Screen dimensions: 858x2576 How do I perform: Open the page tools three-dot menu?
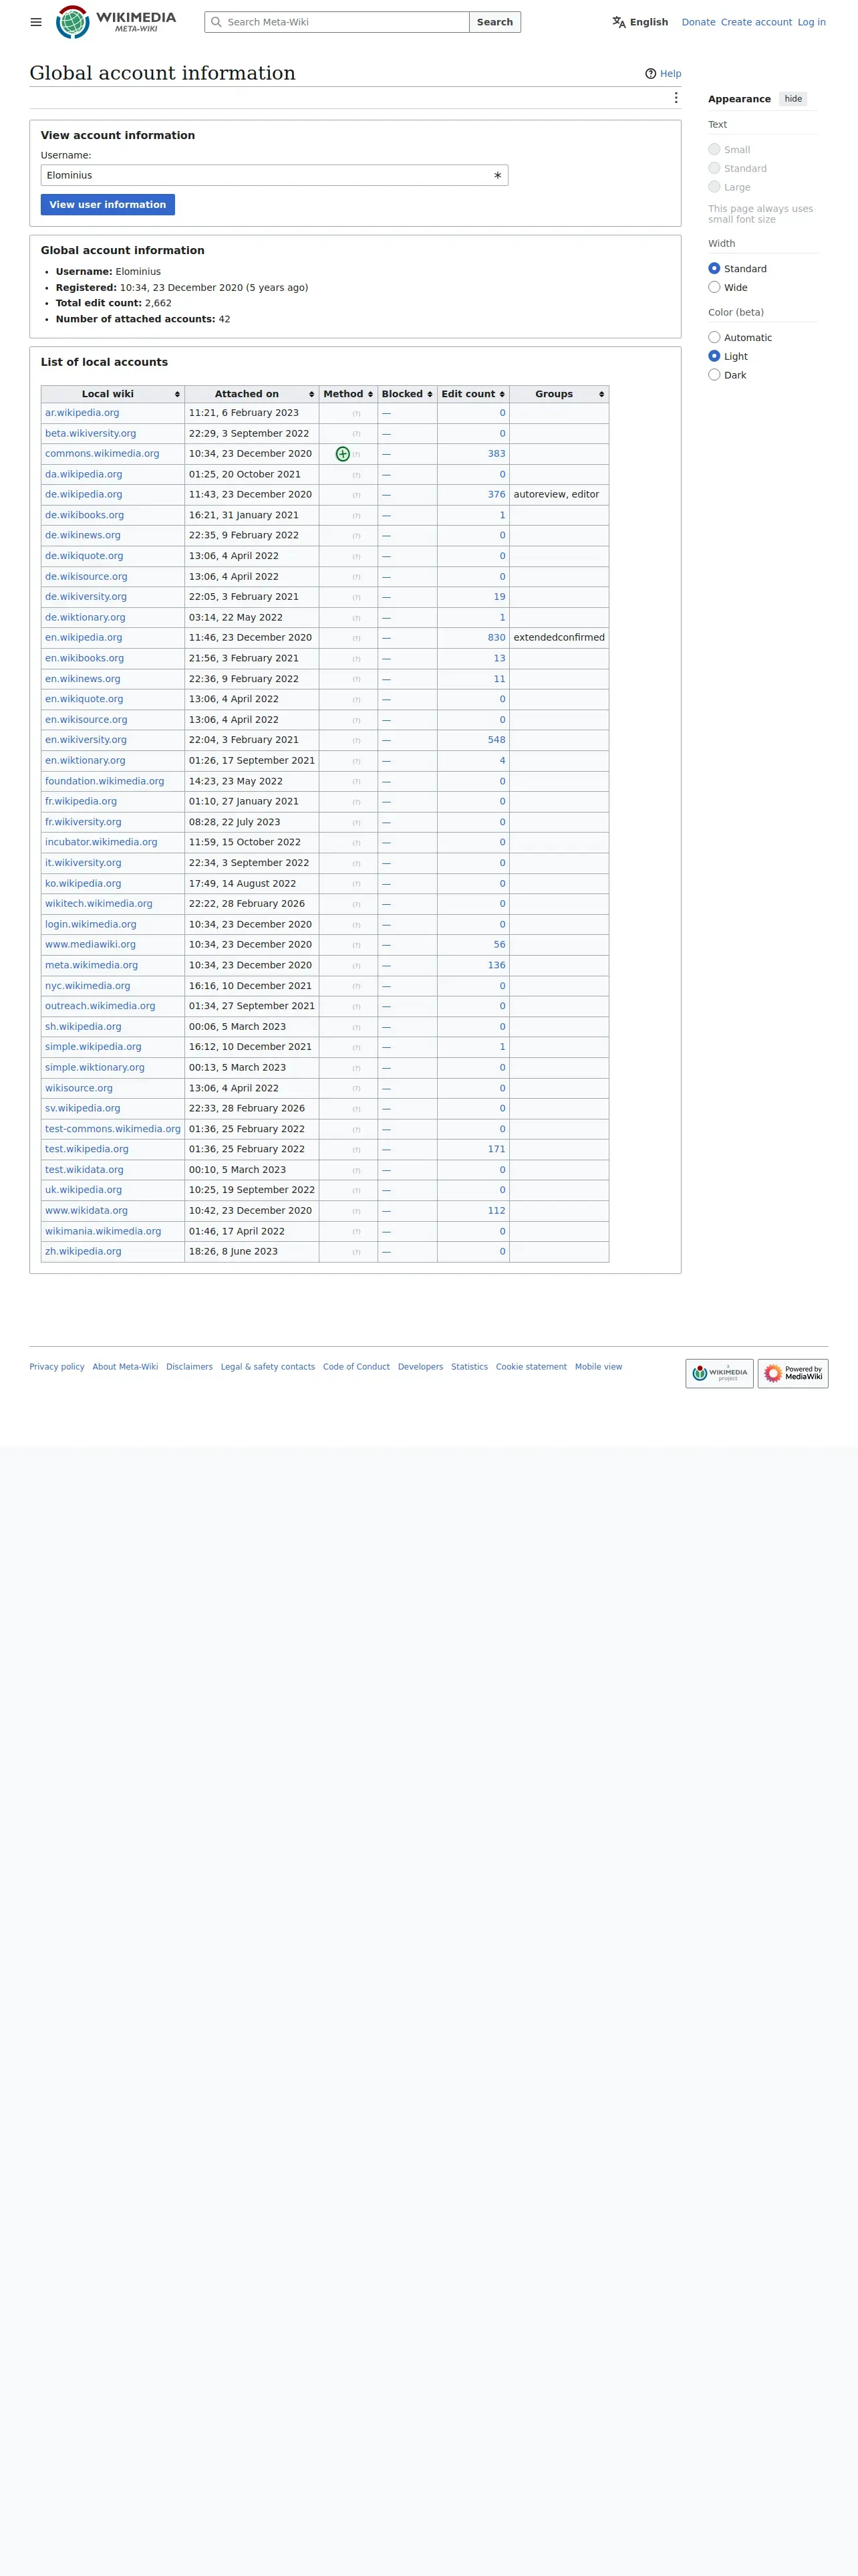click(x=676, y=98)
